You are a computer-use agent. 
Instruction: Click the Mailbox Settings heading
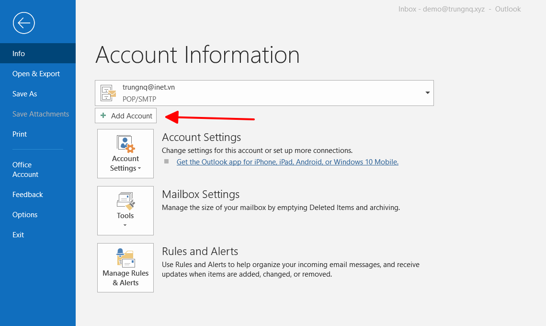tap(201, 194)
